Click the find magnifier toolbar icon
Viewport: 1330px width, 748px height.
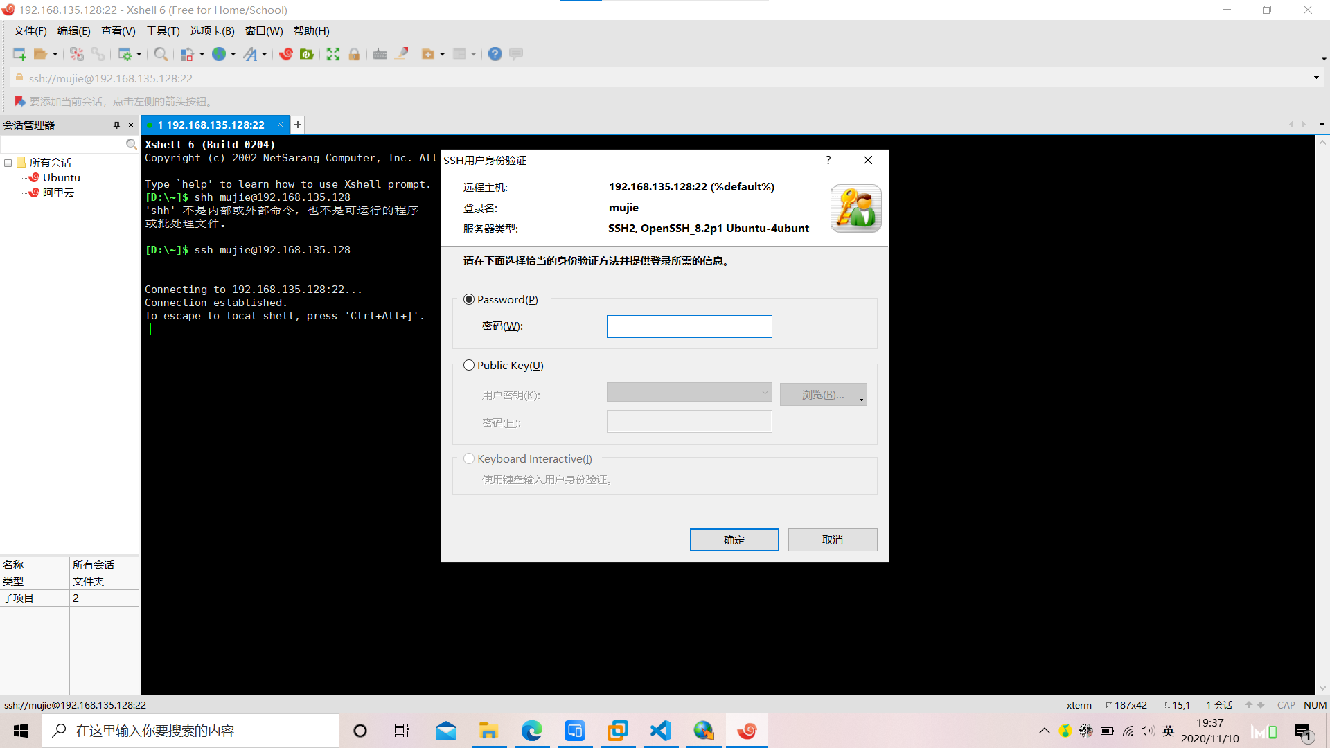160,54
